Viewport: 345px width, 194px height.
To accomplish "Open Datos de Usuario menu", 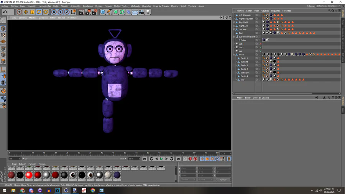I will coord(261,98).
